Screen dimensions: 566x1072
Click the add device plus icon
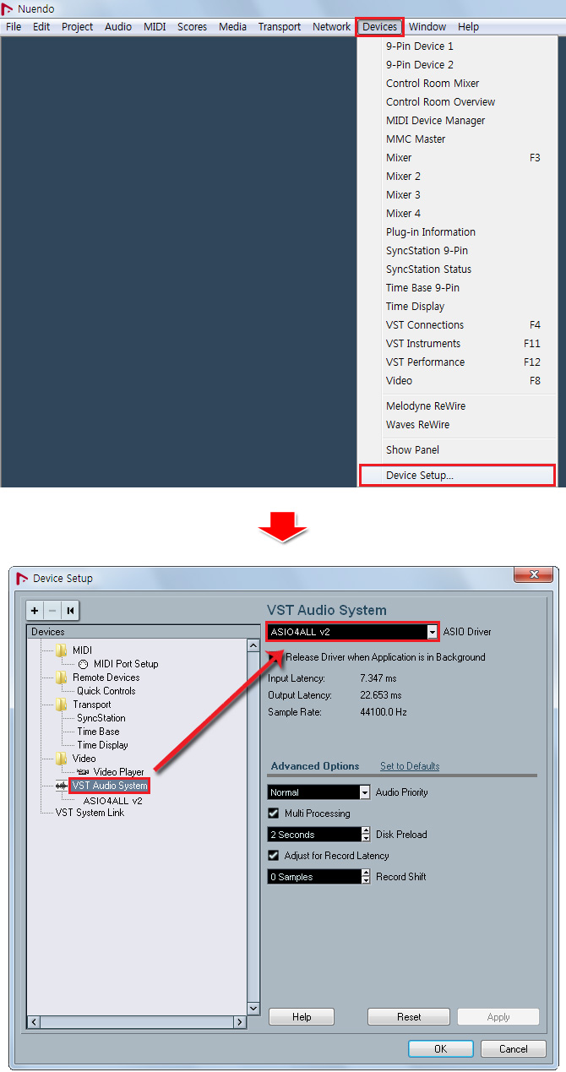click(x=35, y=611)
